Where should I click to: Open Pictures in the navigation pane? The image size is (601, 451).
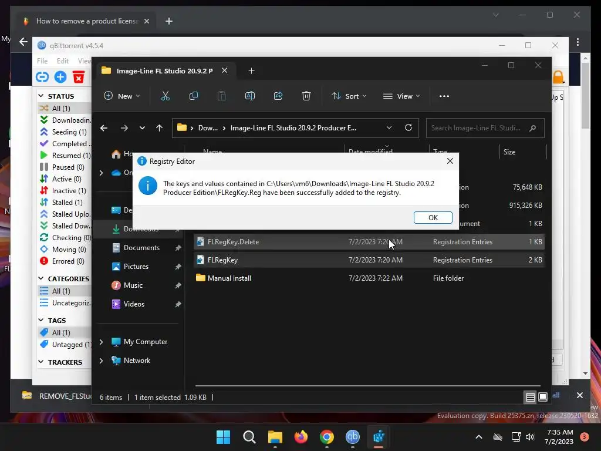(136, 267)
